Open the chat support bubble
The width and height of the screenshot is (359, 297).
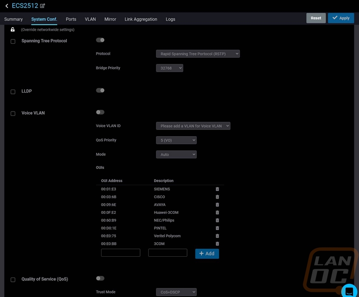tap(349, 291)
